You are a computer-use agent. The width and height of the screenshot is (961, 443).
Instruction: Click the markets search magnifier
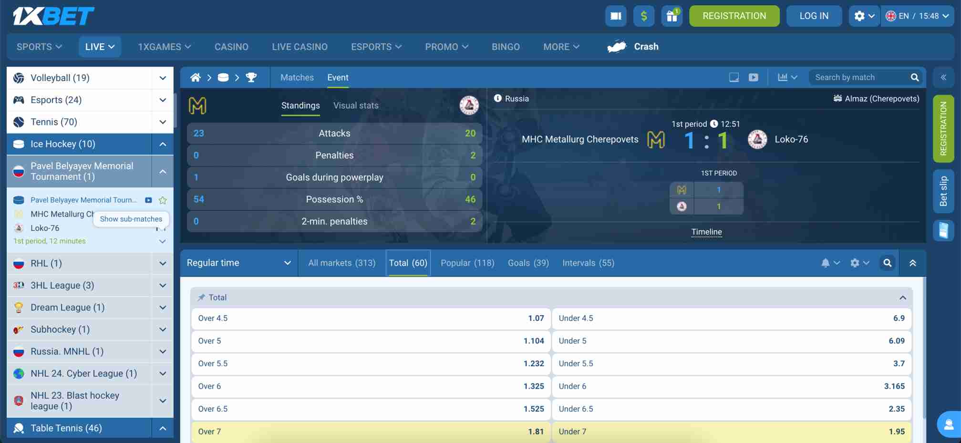pyautogui.click(x=888, y=263)
